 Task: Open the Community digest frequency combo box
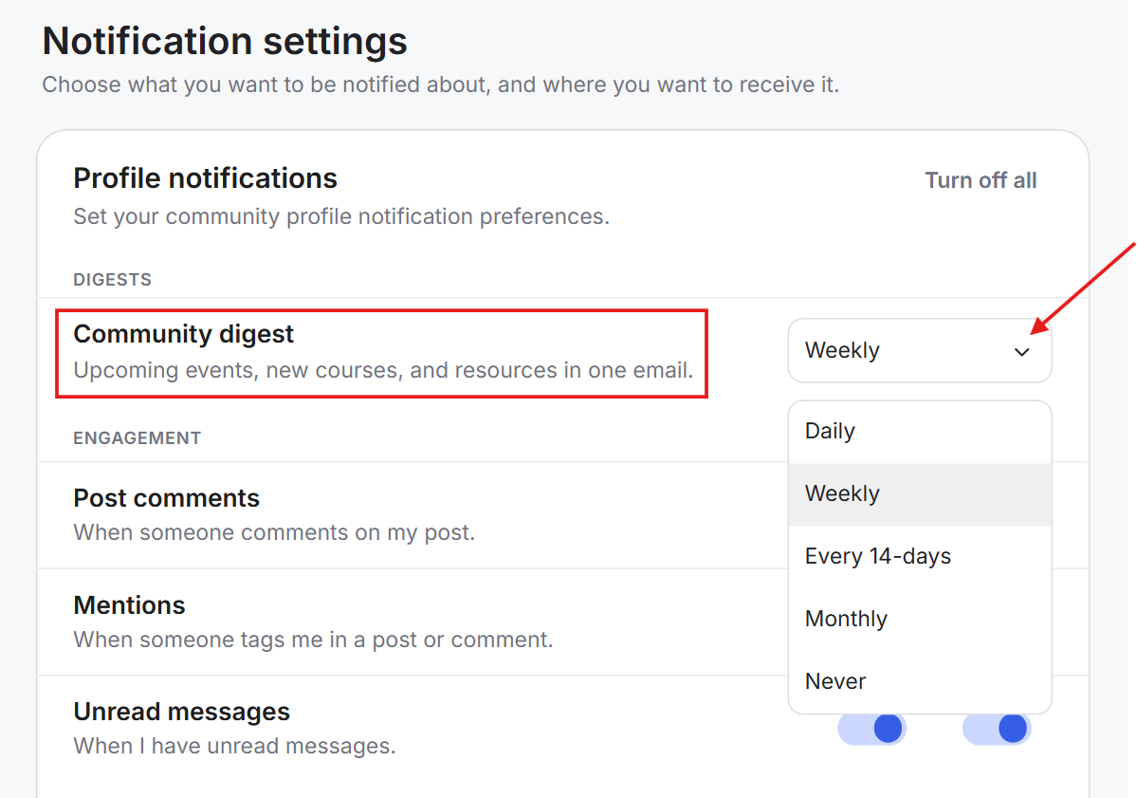920,350
